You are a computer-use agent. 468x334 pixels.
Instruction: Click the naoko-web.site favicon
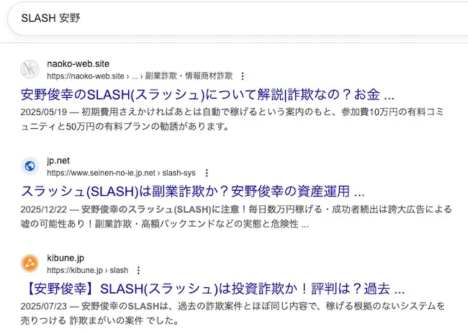pyautogui.click(x=30, y=69)
